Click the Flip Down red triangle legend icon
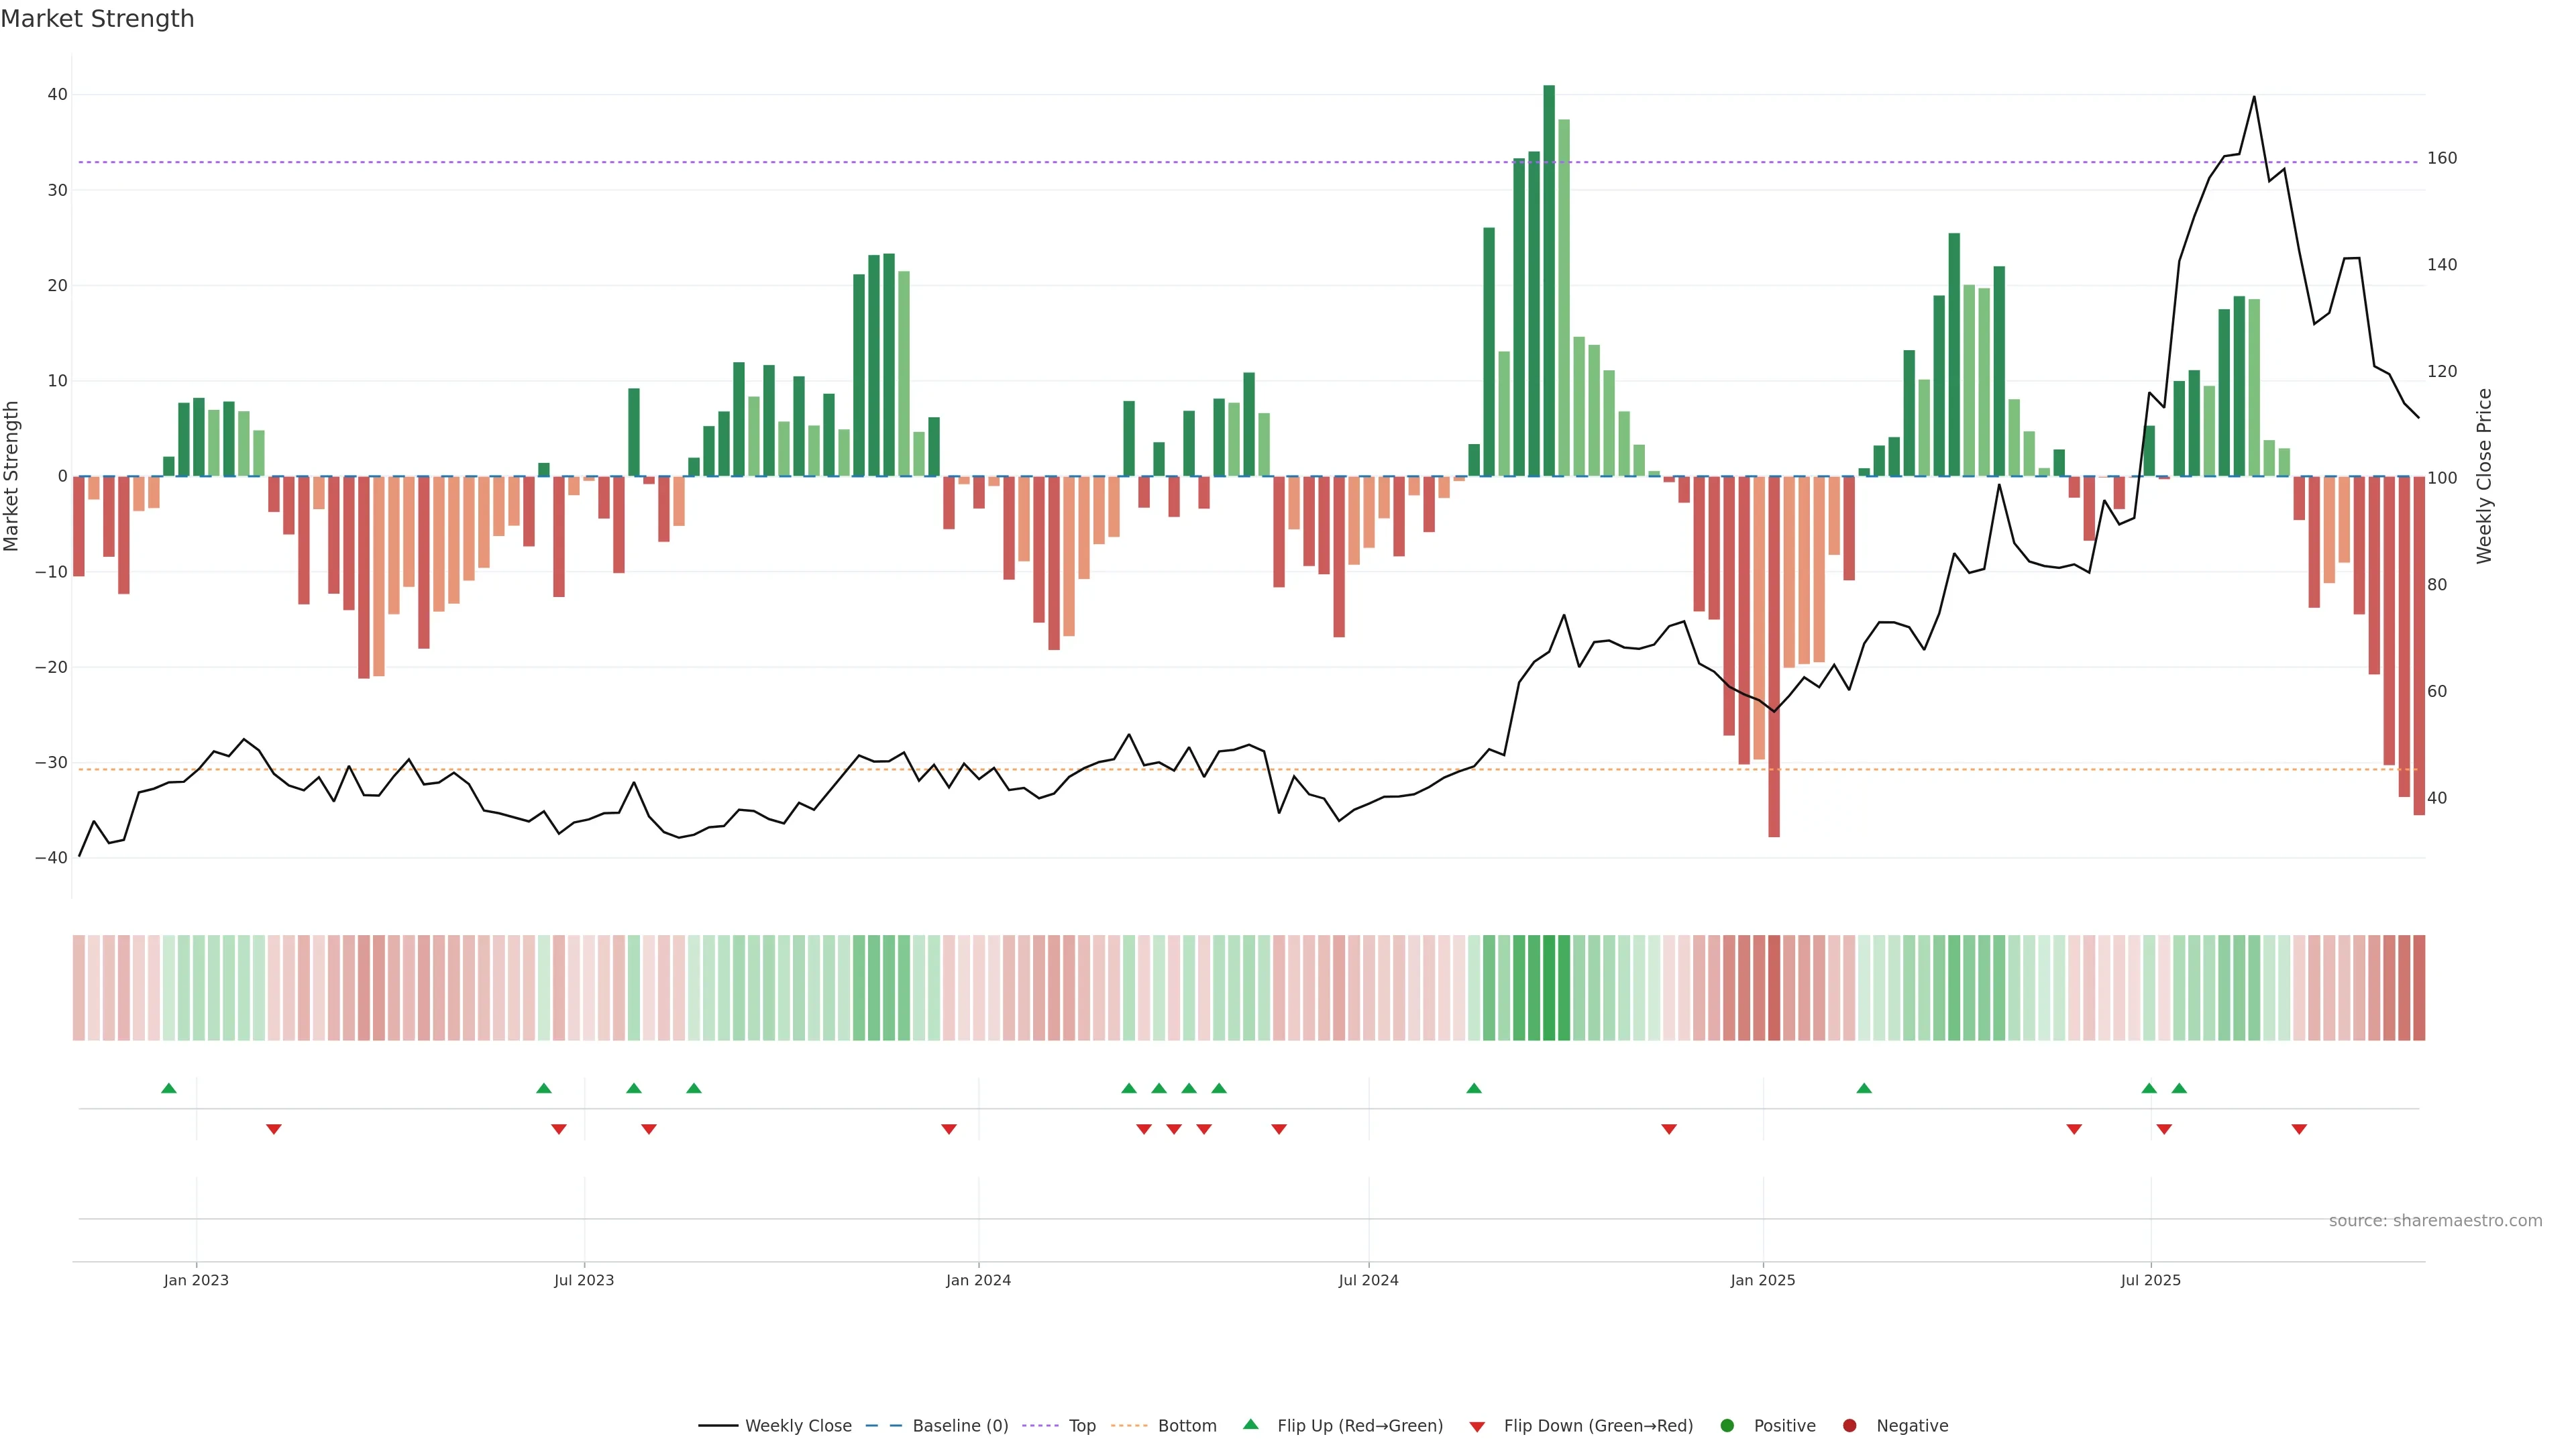The image size is (2576, 1449). [1477, 1426]
